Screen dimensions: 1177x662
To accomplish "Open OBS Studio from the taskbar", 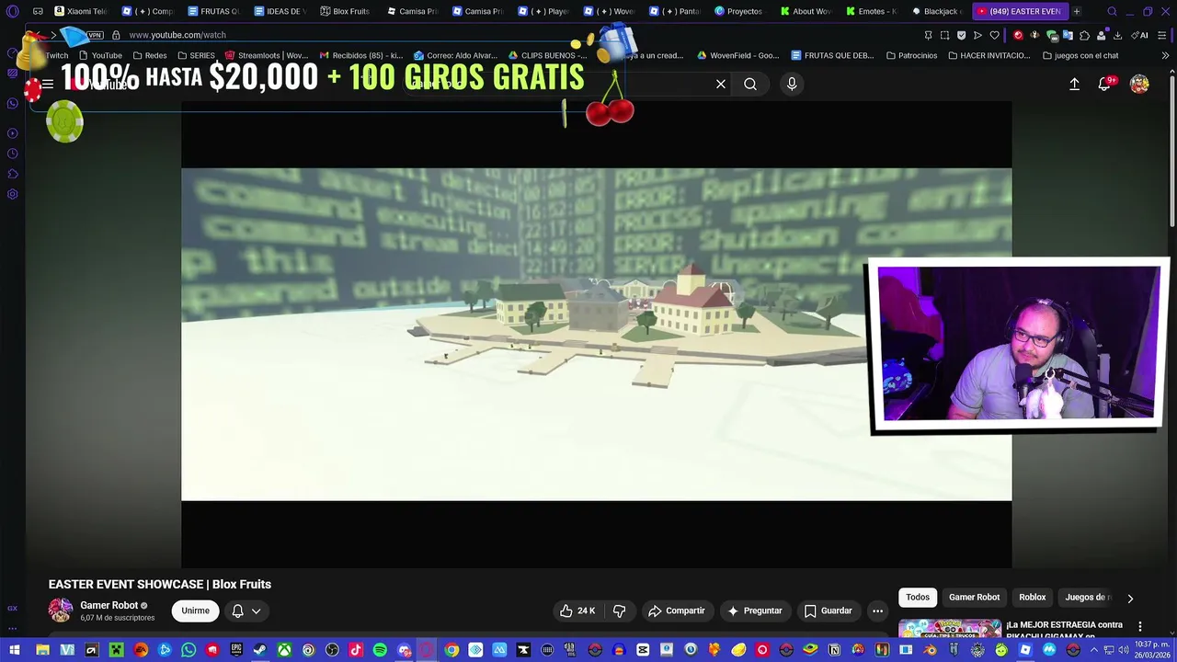I will [332, 650].
